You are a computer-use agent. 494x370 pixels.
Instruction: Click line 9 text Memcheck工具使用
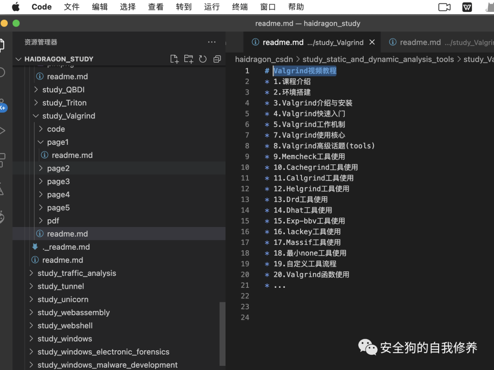click(313, 157)
